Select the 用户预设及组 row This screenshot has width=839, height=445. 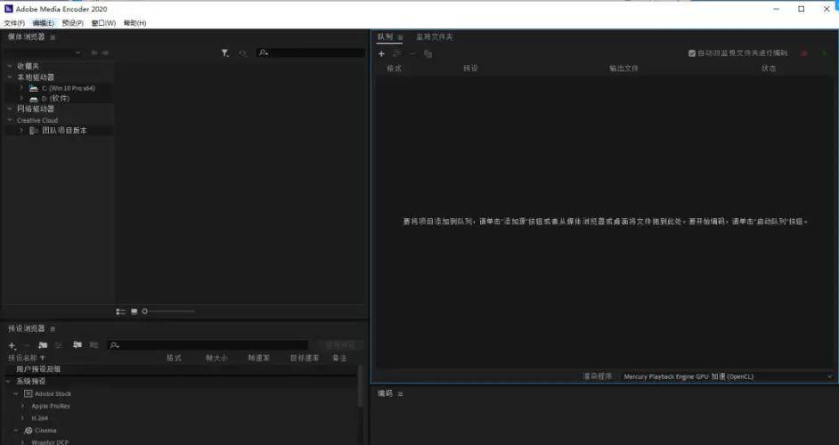(x=182, y=369)
